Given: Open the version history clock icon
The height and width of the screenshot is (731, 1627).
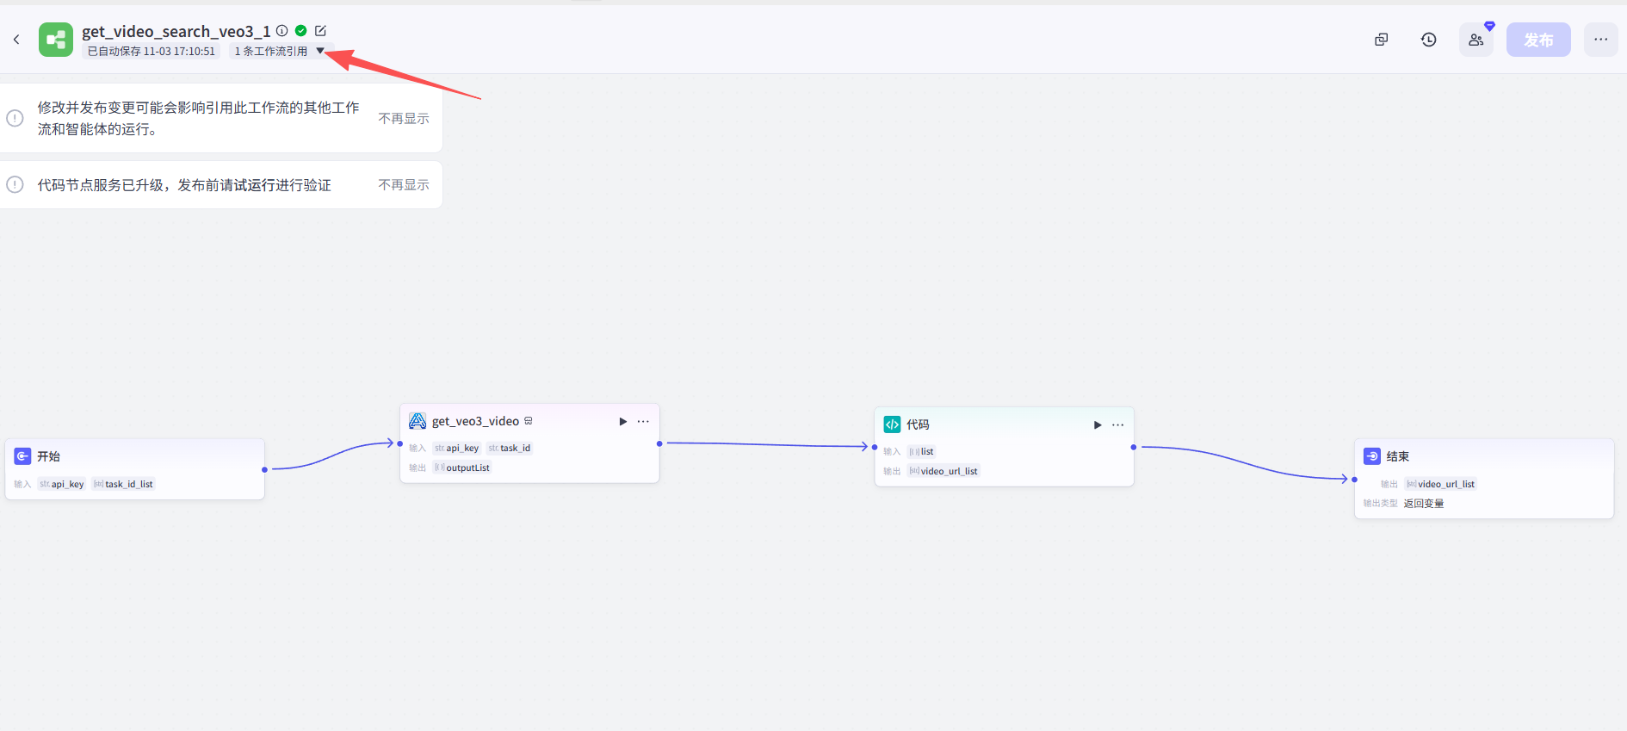Looking at the screenshot, I should click(x=1428, y=40).
